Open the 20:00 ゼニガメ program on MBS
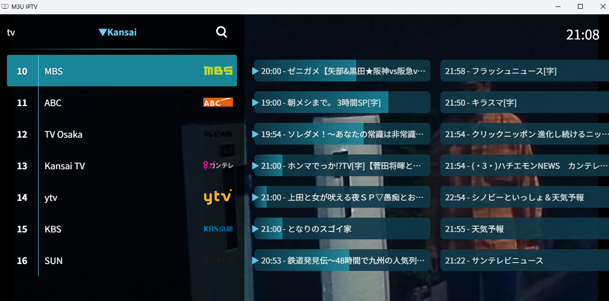Screen dimensions: 609x301 click(x=342, y=71)
